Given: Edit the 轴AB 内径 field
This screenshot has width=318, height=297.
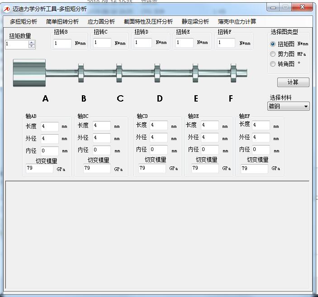Looking at the screenshot, I should (50, 151).
